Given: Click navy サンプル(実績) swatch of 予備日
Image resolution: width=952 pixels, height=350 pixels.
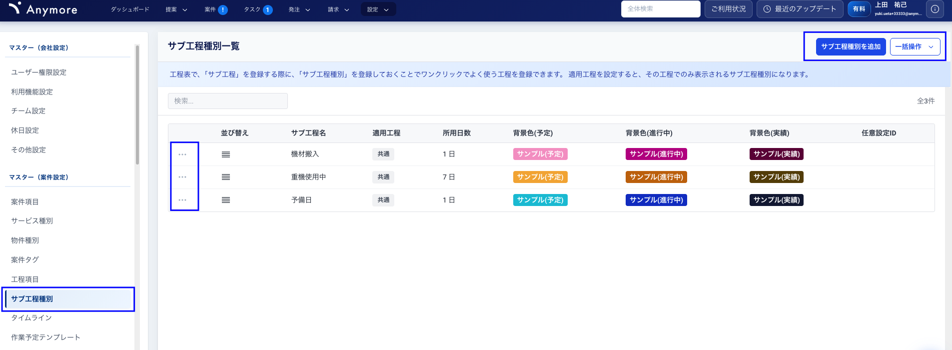Looking at the screenshot, I should (x=777, y=200).
